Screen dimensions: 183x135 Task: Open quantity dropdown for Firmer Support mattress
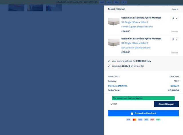(175, 18)
